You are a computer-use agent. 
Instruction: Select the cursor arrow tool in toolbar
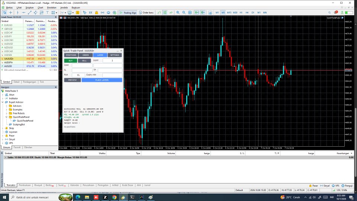coord(4,13)
